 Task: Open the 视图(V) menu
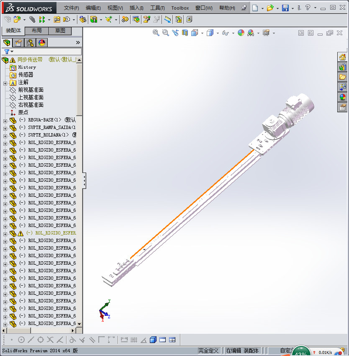115,8
